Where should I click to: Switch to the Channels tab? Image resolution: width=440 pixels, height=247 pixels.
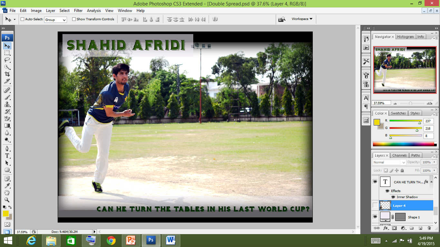(399, 155)
